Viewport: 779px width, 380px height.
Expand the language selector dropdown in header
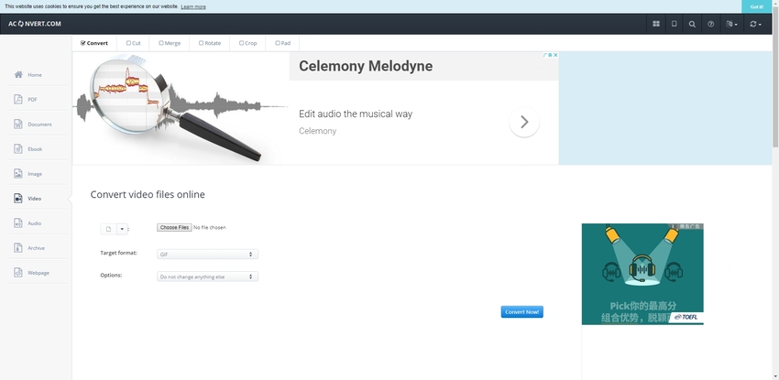pyautogui.click(x=731, y=24)
